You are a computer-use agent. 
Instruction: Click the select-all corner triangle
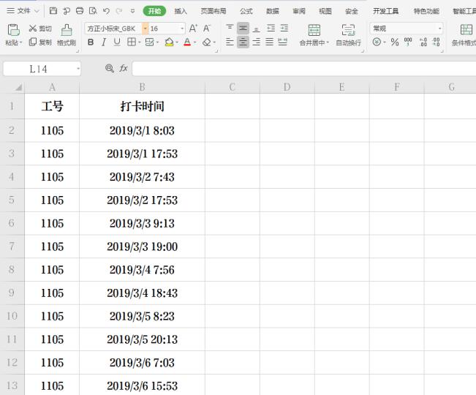point(19,88)
